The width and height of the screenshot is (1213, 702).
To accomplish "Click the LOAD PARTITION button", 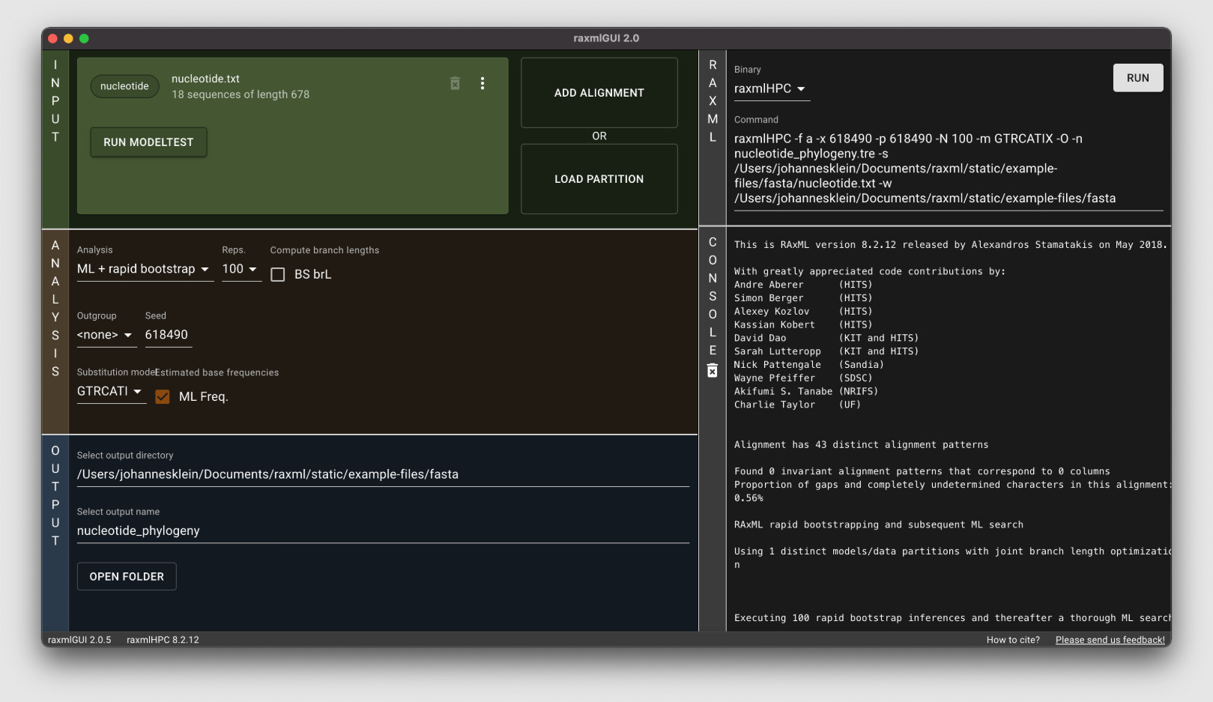I will coord(599,179).
